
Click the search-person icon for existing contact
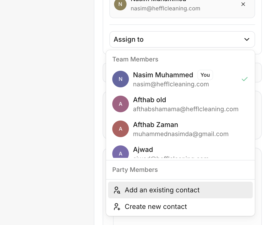[117, 190]
